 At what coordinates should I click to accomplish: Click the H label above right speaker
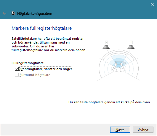pyautogui.click(x=131, y=42)
